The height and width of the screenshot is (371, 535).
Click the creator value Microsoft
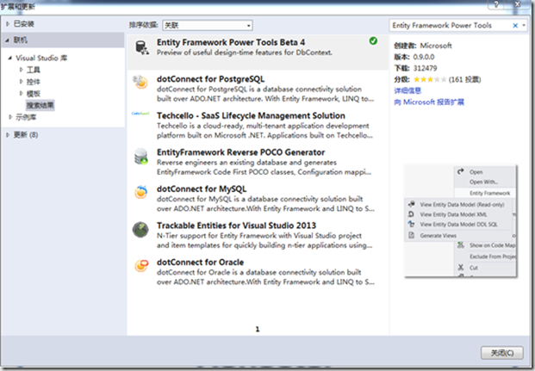coord(436,46)
